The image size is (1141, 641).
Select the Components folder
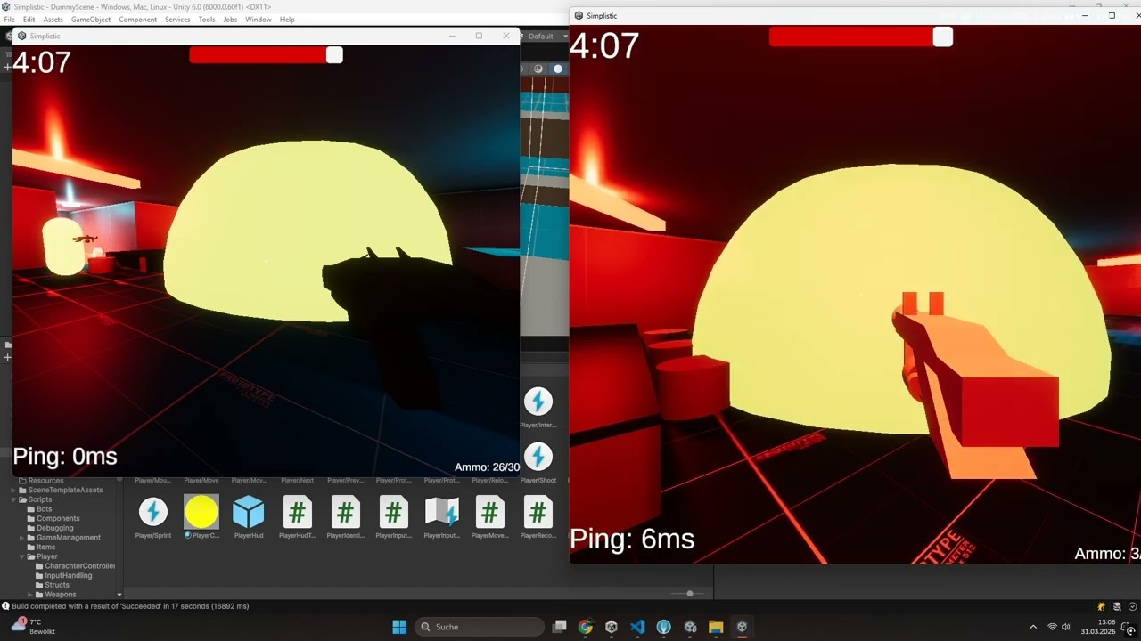pyautogui.click(x=57, y=518)
